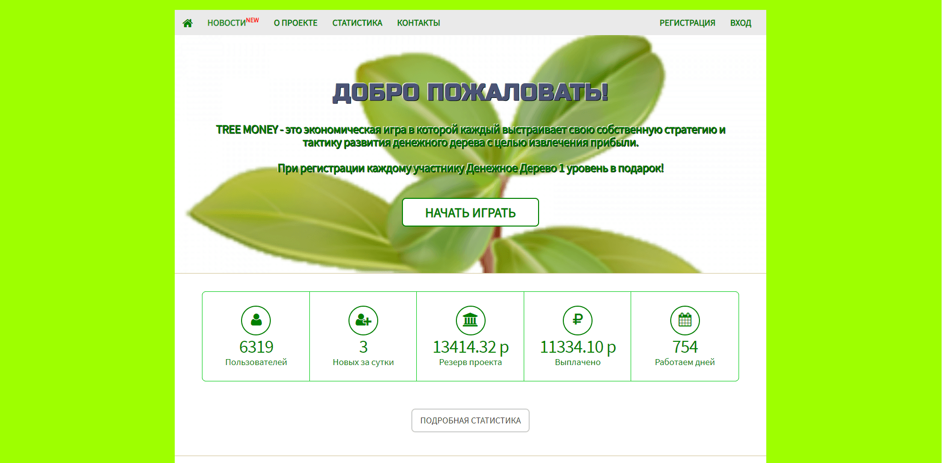This screenshot has height=463, width=942.
Task: Click the 6319 users count
Action: pos(256,347)
